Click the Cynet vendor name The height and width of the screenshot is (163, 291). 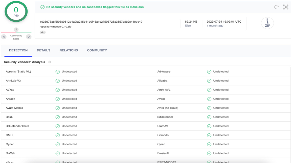tap(10, 144)
